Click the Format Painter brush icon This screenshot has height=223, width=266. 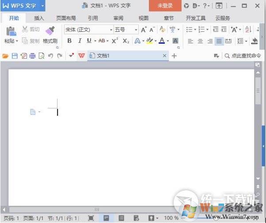[50, 30]
